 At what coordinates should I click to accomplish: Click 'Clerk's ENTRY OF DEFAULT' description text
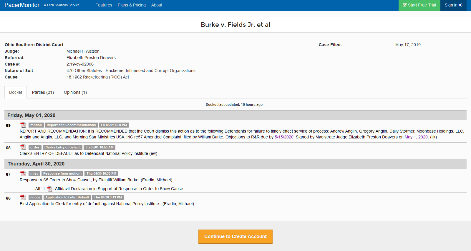pyautogui.click(x=88, y=153)
